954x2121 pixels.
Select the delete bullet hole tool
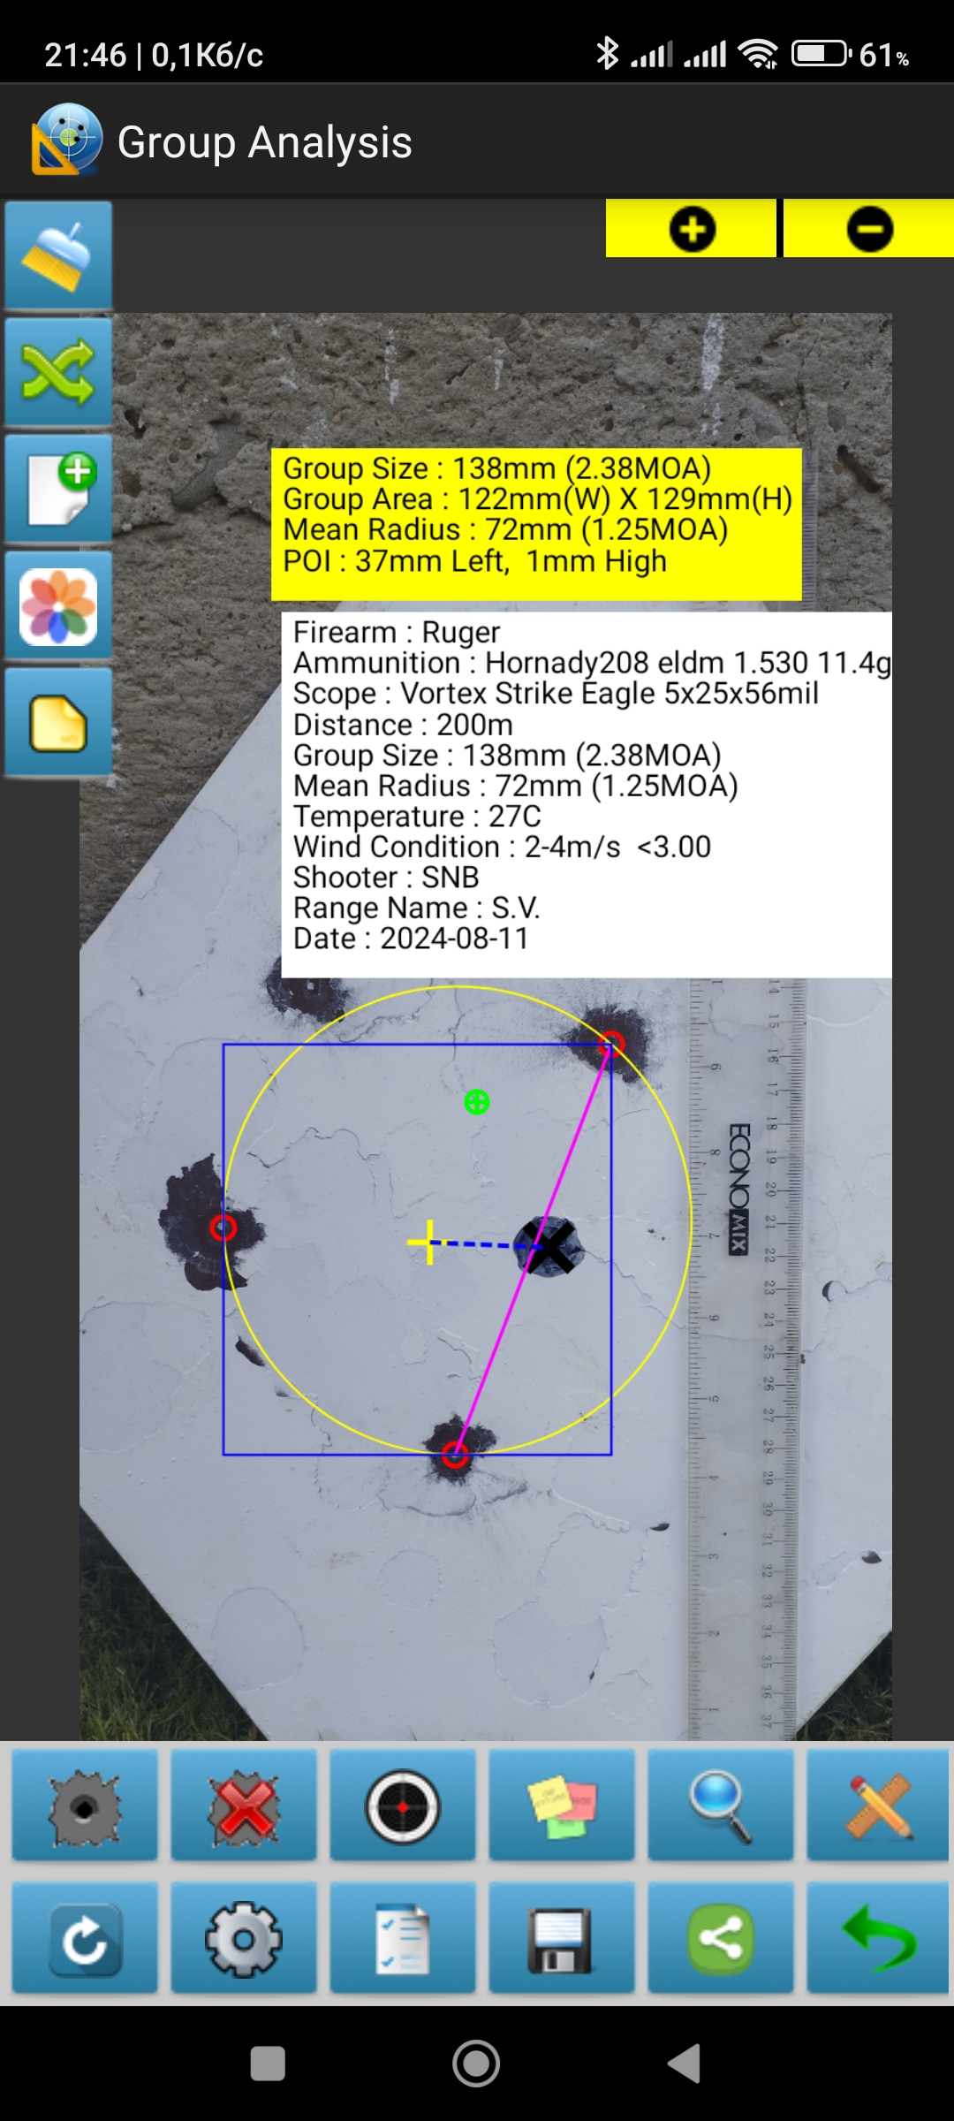pos(244,1805)
